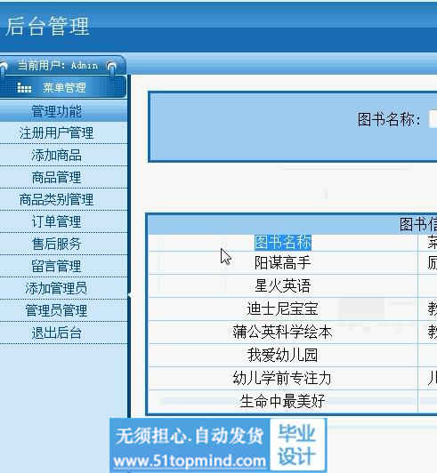Image resolution: width=437 pixels, height=473 pixels.
Task: Click the 图书名称 search input field
Action: pyautogui.click(x=433, y=119)
